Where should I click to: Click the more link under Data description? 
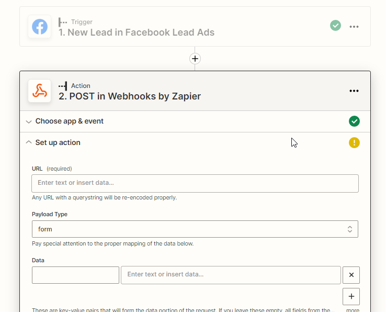coord(353,310)
